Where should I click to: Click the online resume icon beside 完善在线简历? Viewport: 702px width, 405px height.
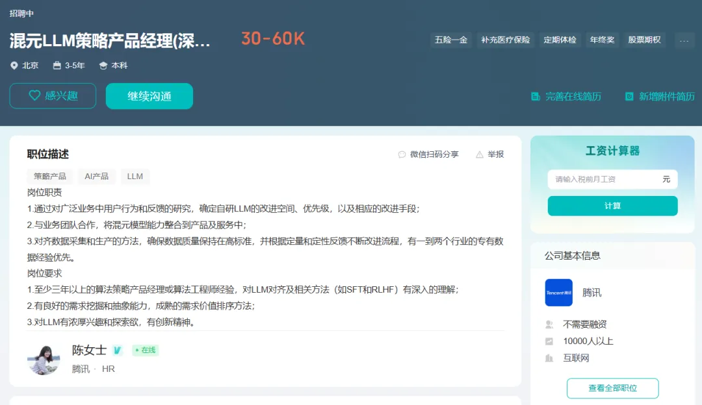click(x=536, y=96)
